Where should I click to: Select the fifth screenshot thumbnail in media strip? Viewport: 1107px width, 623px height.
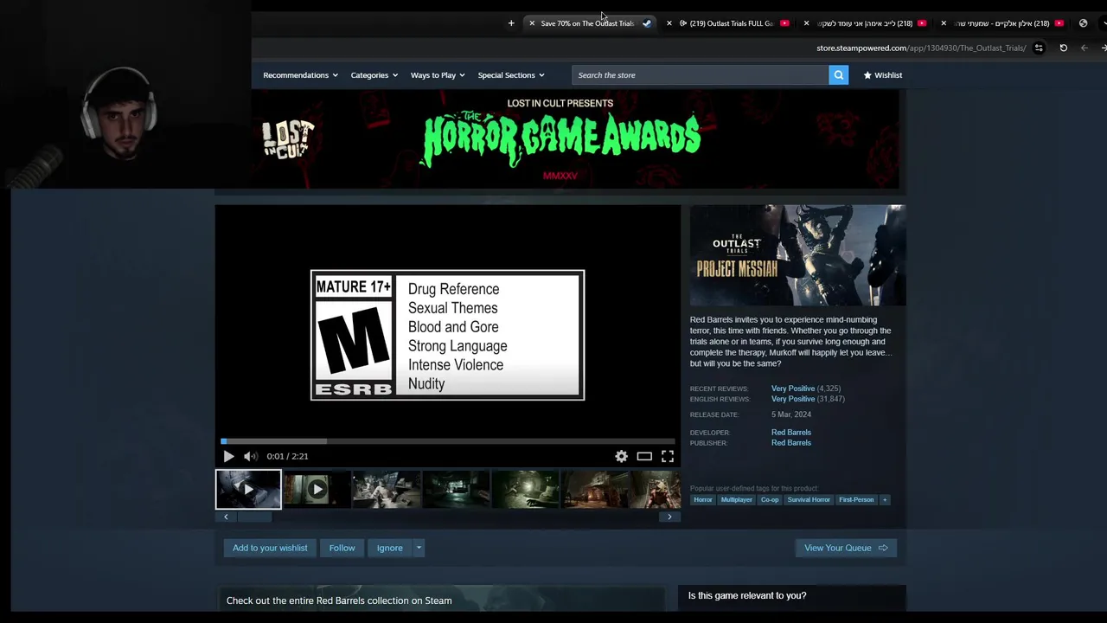click(524, 490)
